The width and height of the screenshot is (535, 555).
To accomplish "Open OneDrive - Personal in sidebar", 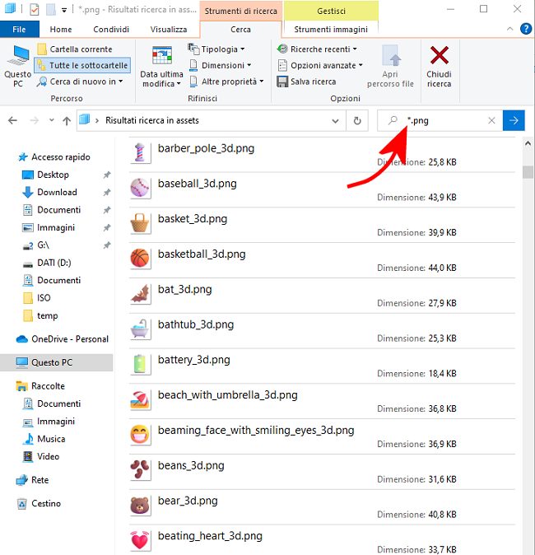I will tap(63, 339).
